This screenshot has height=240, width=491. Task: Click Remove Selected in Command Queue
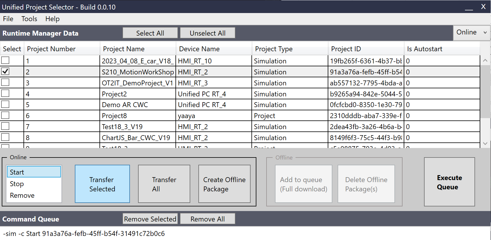click(150, 219)
